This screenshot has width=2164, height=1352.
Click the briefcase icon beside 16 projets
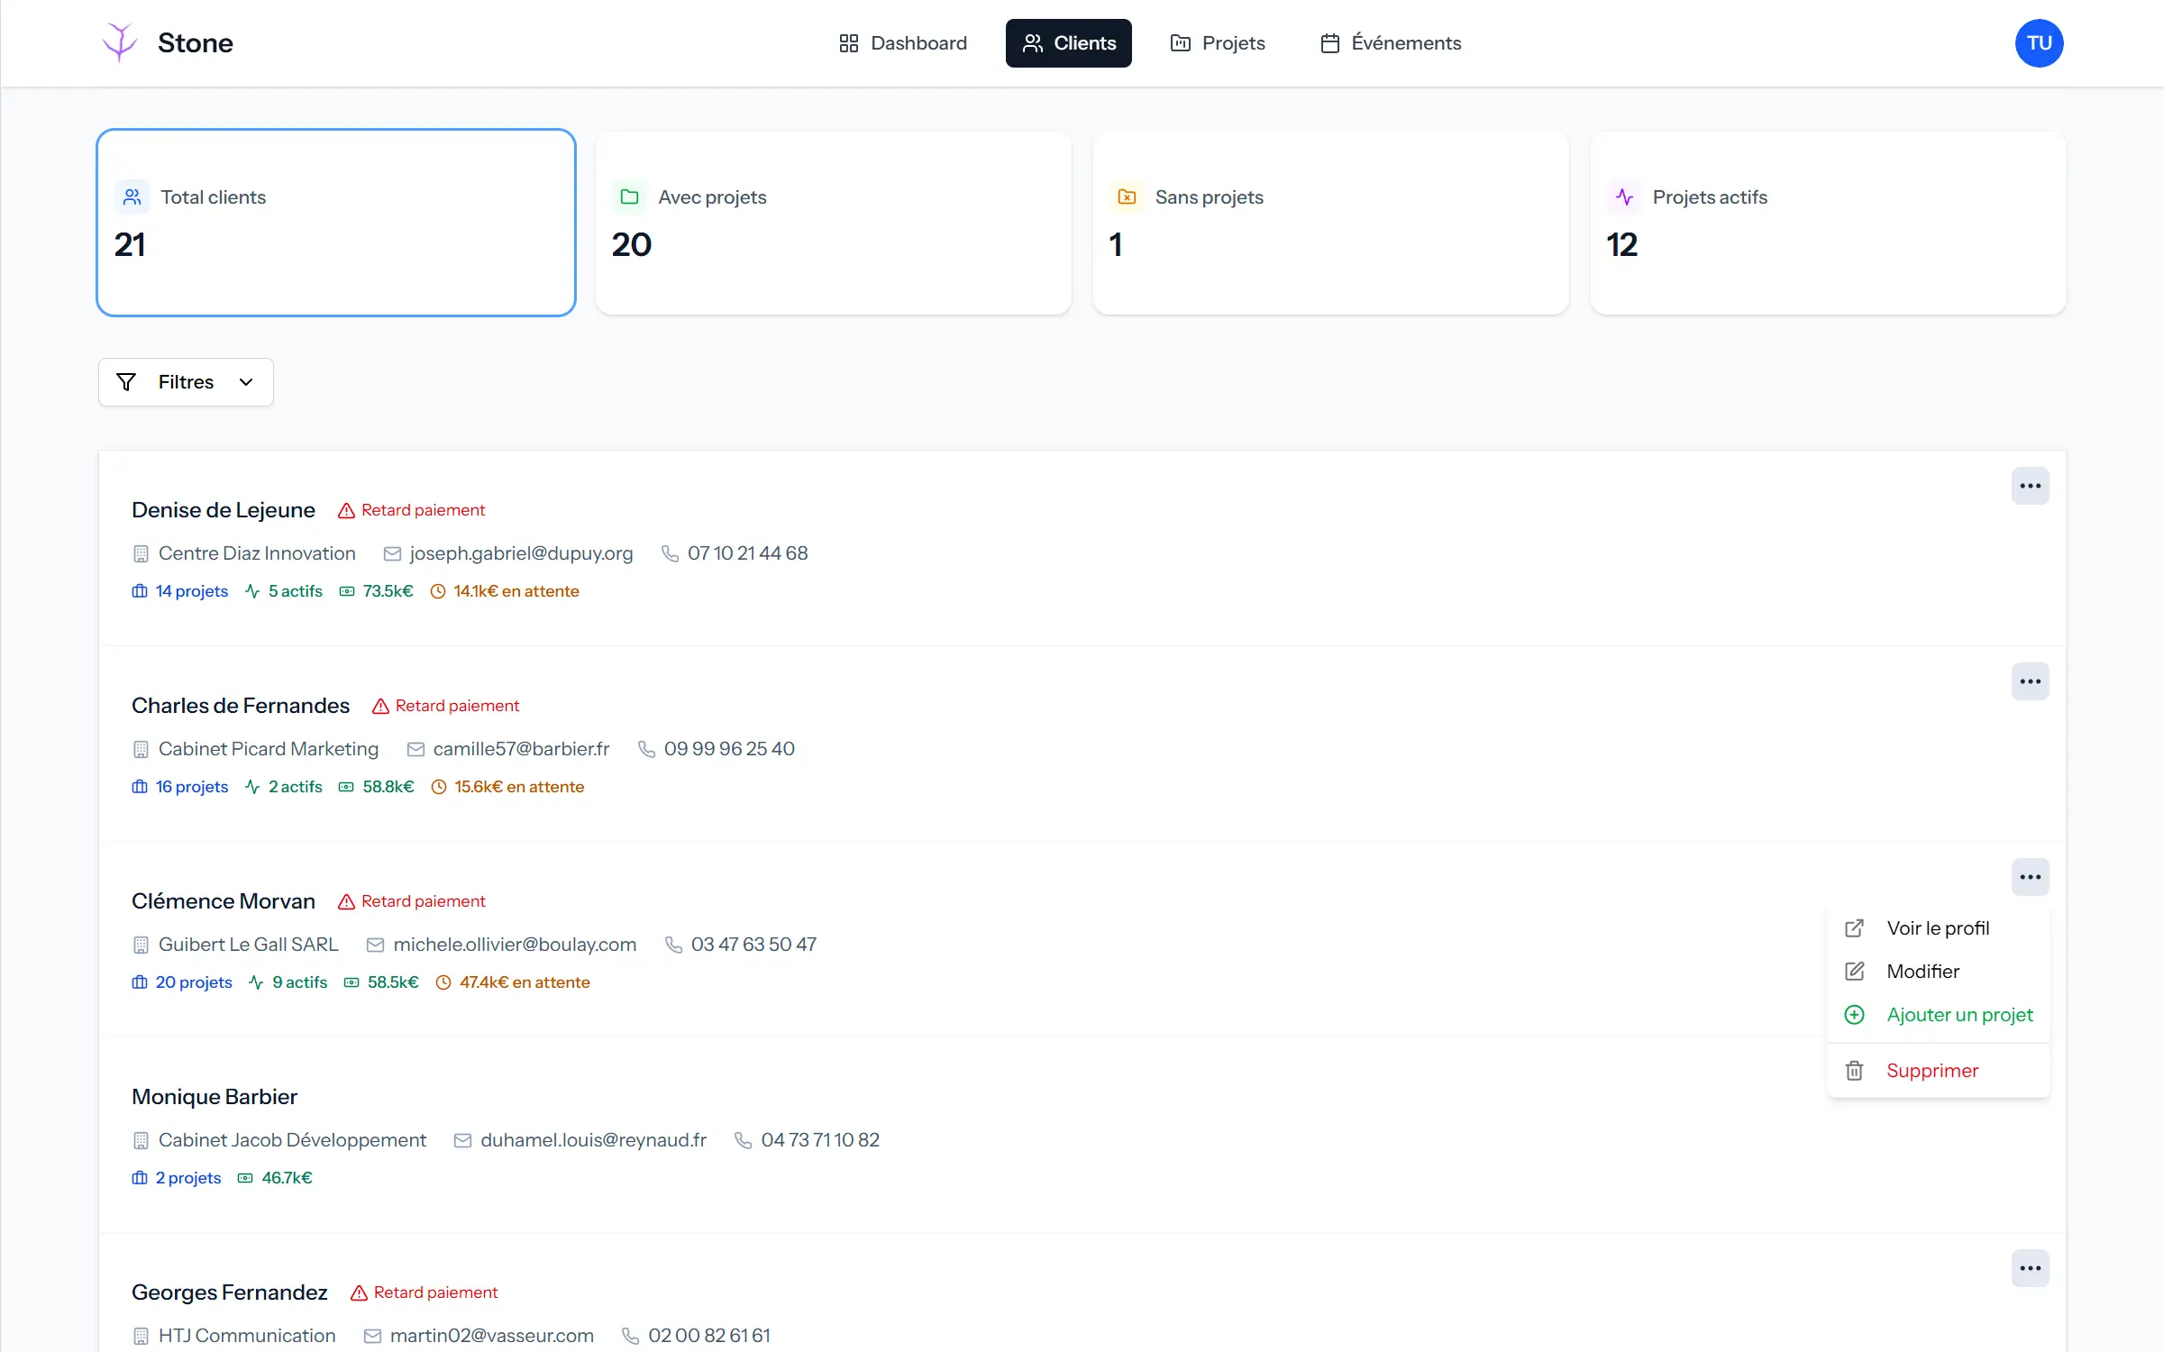[x=140, y=786]
